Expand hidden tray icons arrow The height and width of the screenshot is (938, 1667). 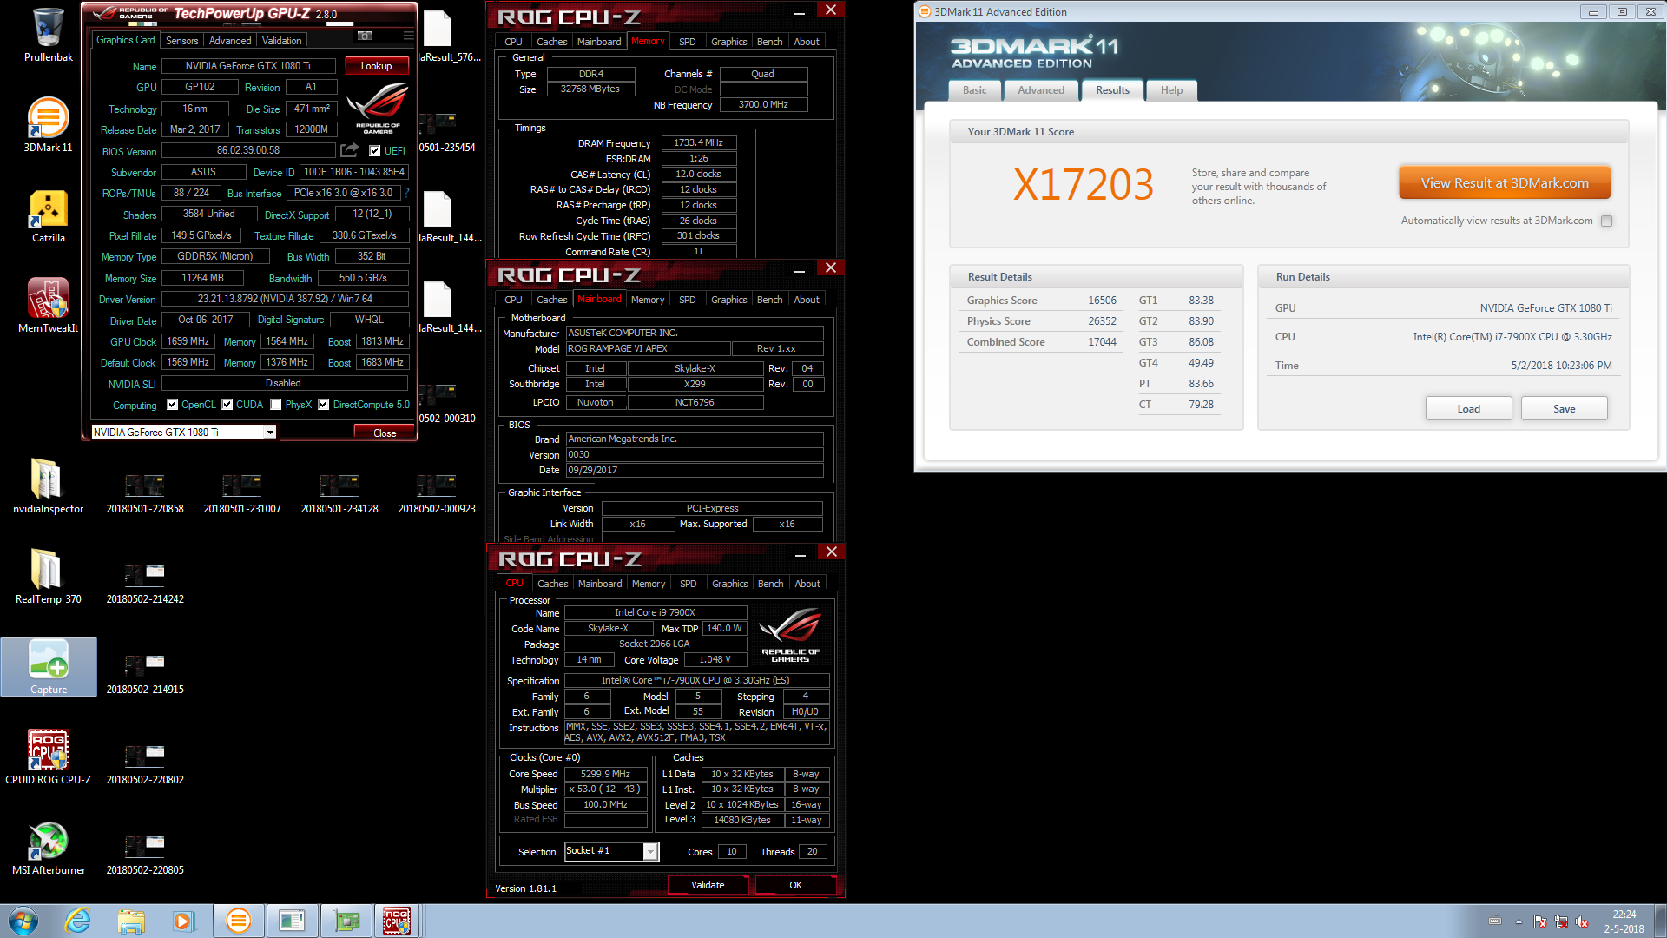pos(1519,921)
